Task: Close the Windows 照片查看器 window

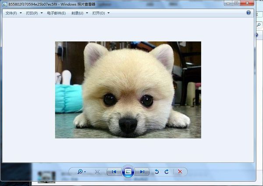Action: [247, 3]
